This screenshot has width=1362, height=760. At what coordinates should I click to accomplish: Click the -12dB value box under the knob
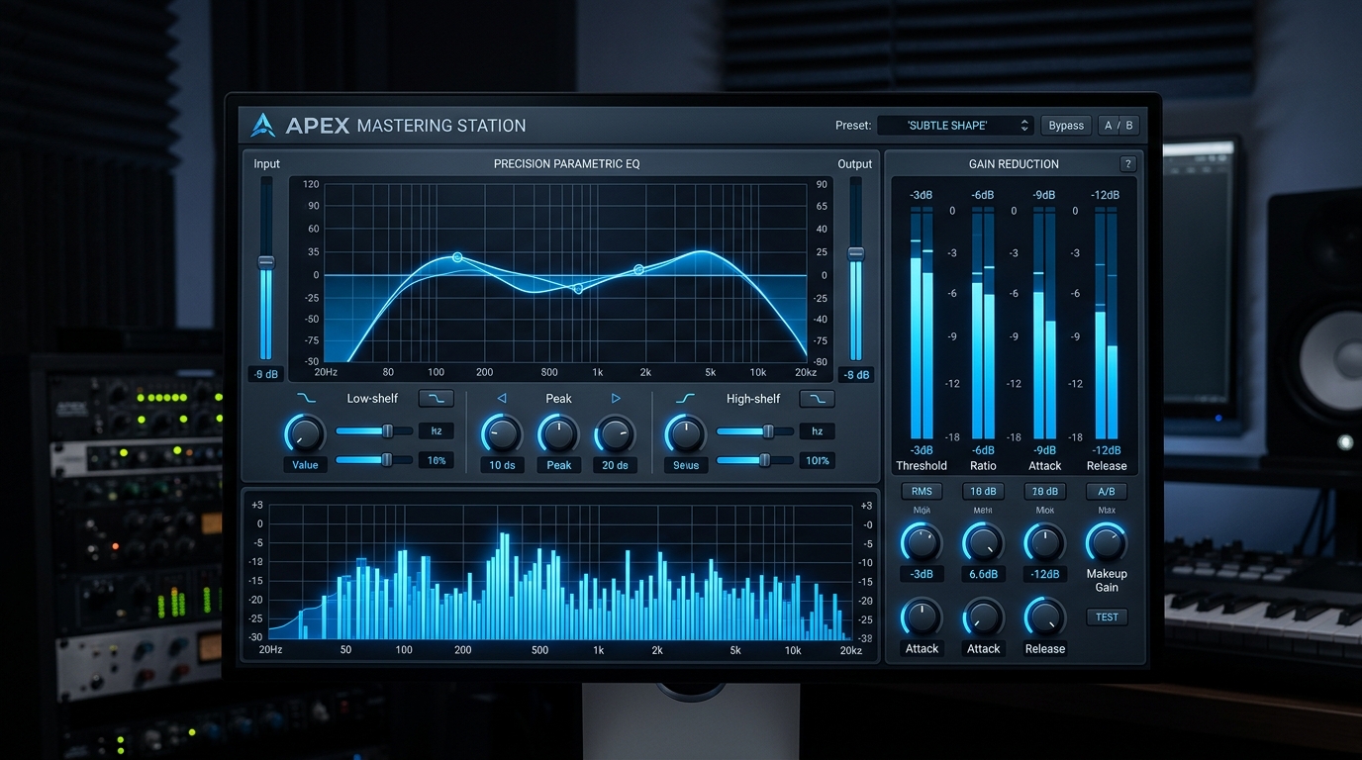[x=1044, y=574]
